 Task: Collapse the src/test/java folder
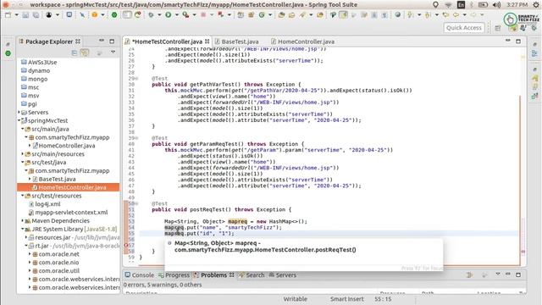point(23,162)
